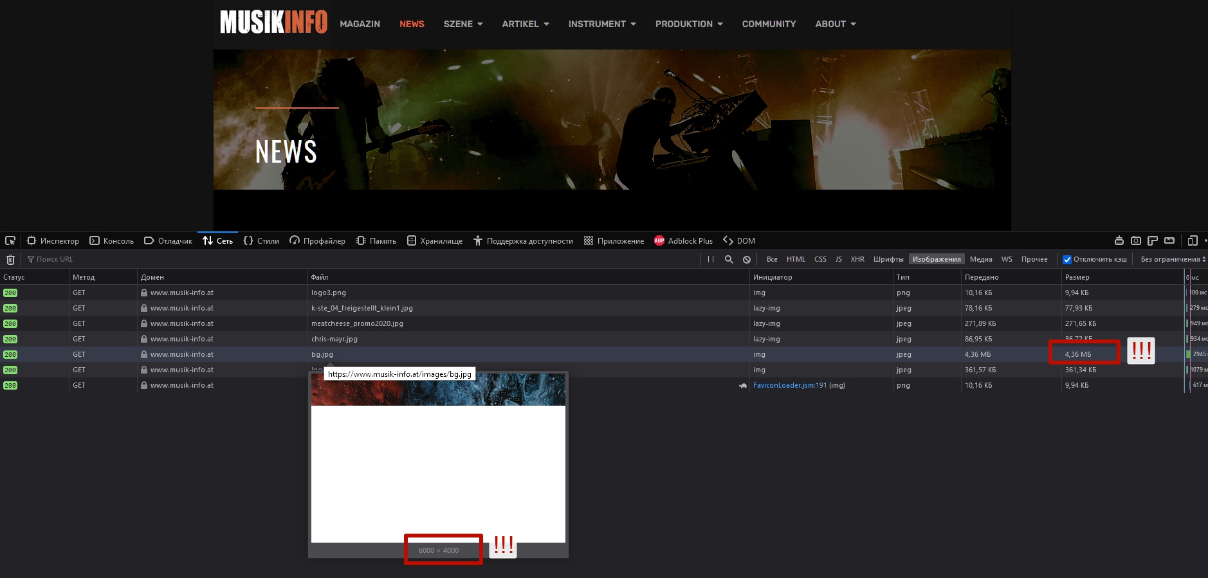Switch to the Консоль tab
Screen dimensions: 1208x578
(x=112, y=241)
